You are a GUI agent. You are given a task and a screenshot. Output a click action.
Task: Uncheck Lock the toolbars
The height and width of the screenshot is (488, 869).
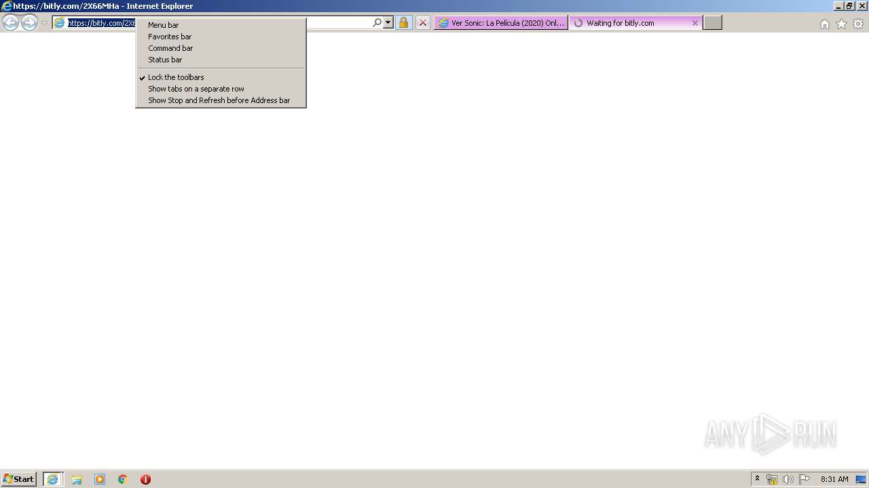tap(221, 77)
